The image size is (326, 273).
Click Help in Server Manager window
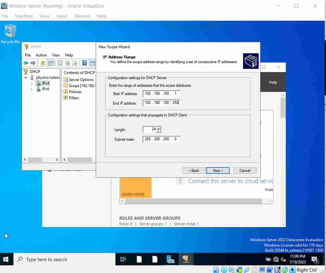(273, 82)
